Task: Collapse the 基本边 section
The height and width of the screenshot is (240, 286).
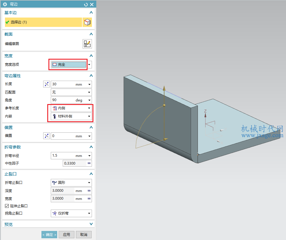Action: [x=91, y=13]
